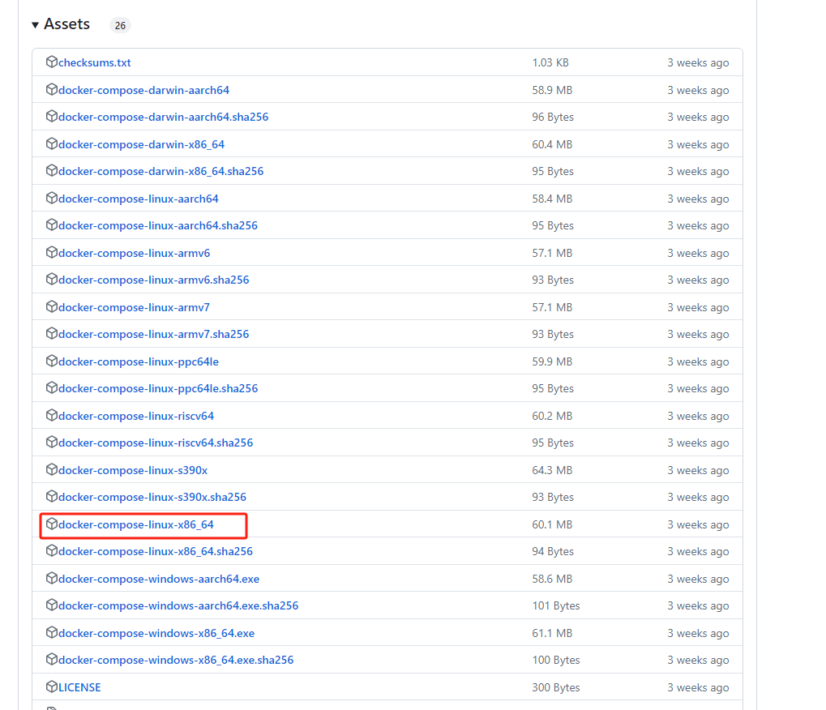Image resolution: width=826 pixels, height=710 pixels.
Task: Click package icon next to docker-compose-linux-x86_64
Action: 52,524
